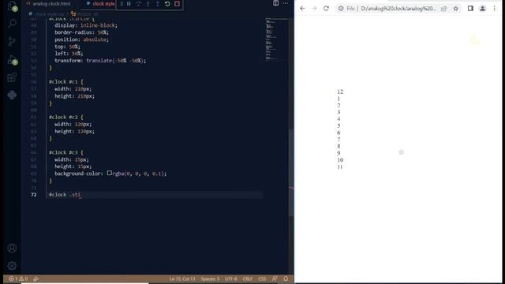Reload the page in Chrome
The image size is (505, 284).
(326, 9)
